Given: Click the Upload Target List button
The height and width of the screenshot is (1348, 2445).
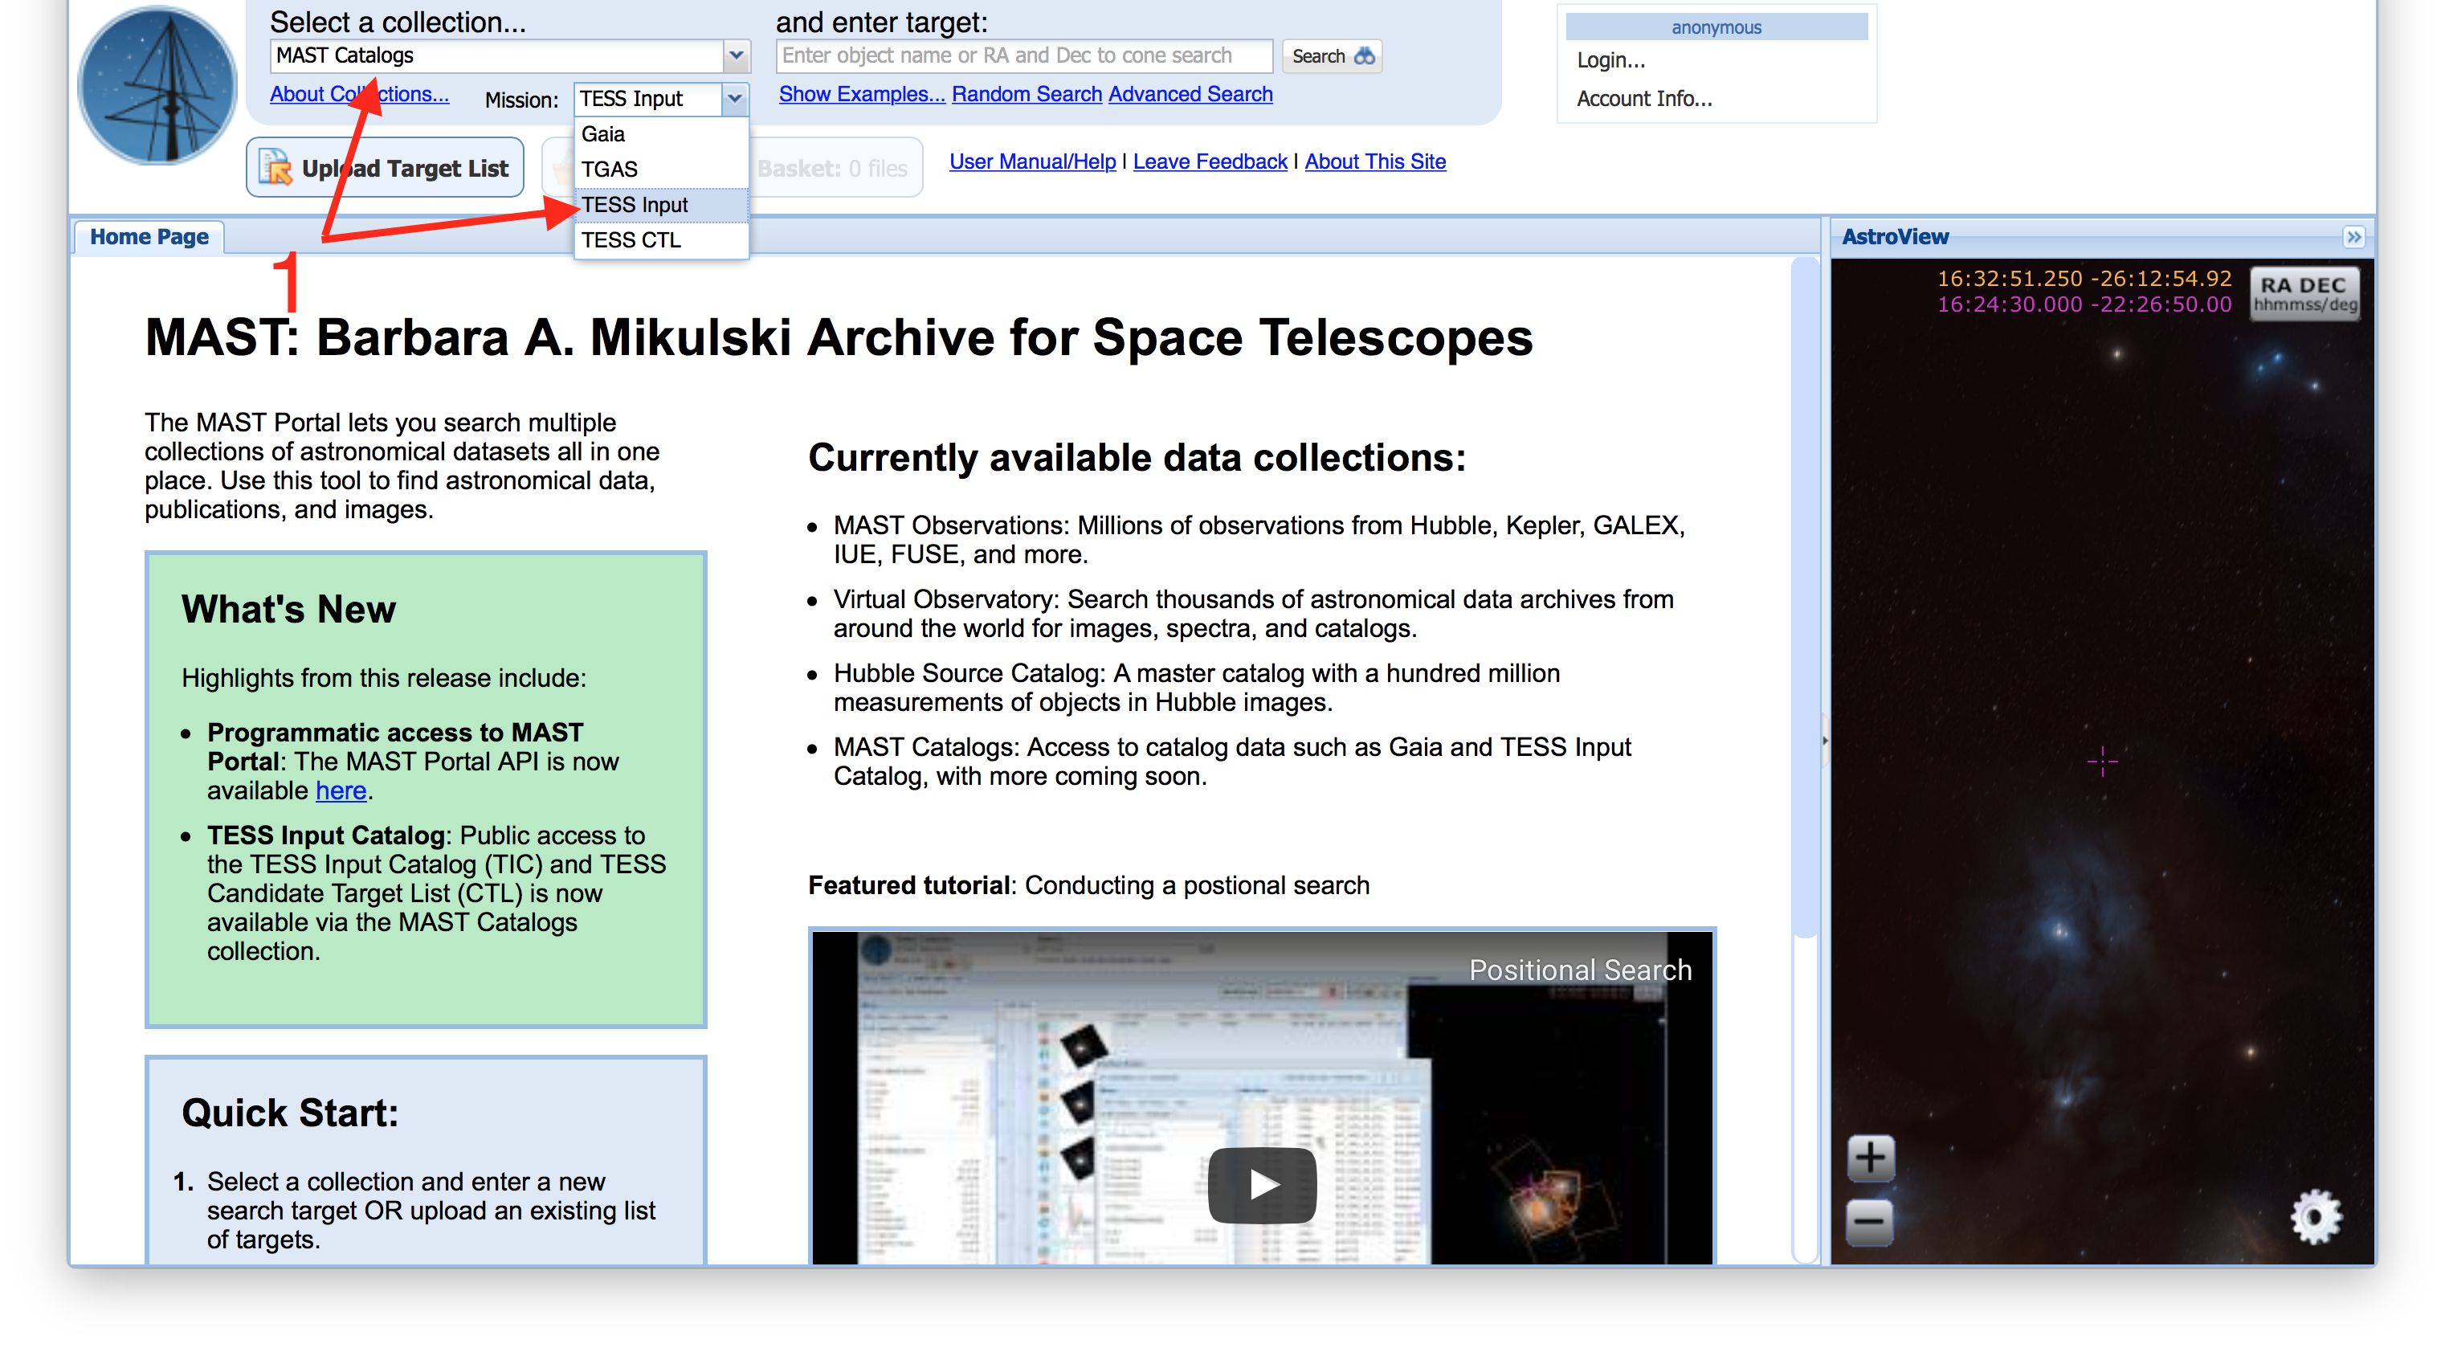Looking at the screenshot, I should click(385, 168).
